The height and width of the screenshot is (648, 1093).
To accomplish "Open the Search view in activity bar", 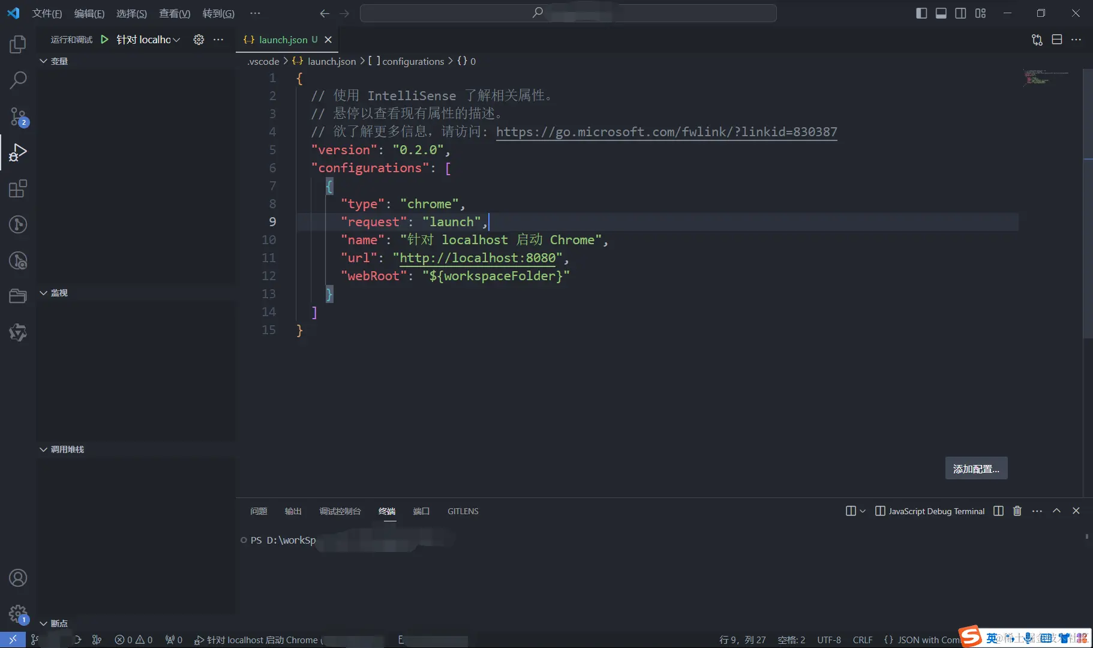I will coord(18,80).
